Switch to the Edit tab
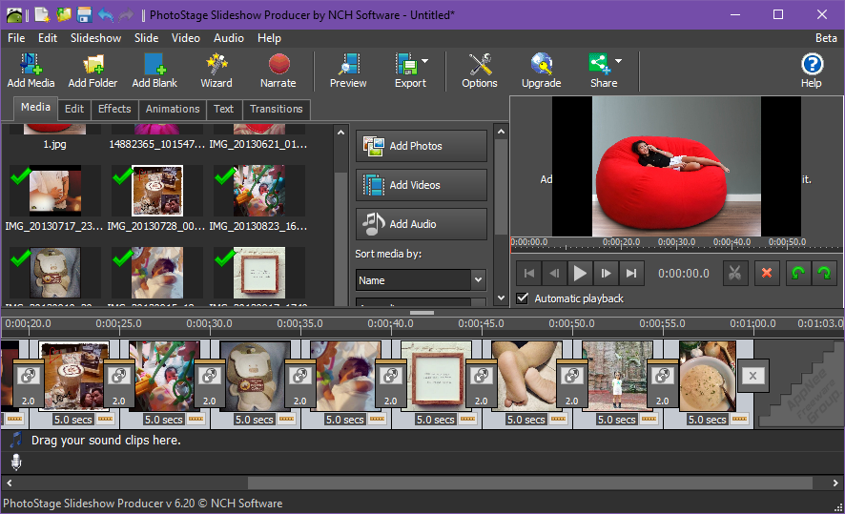 pos(74,109)
